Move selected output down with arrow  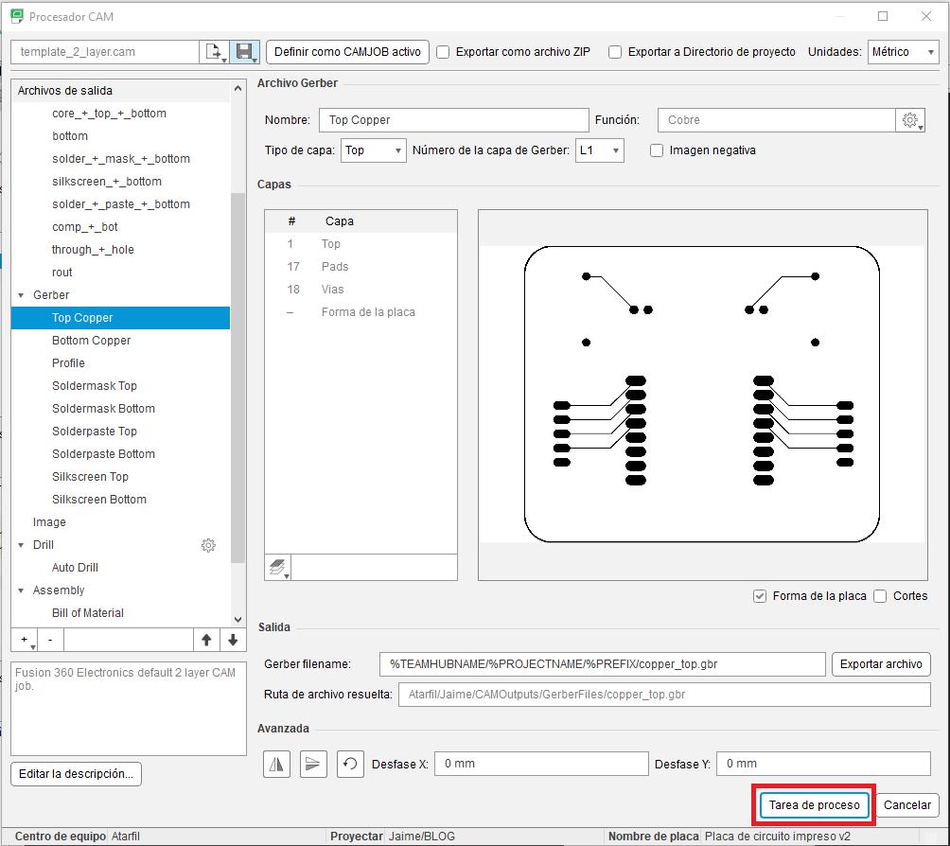click(x=234, y=640)
